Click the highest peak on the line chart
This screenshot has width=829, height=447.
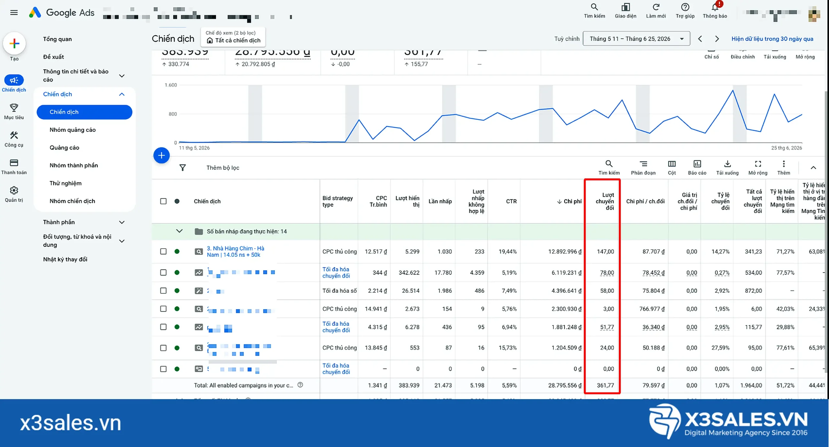[732, 90]
